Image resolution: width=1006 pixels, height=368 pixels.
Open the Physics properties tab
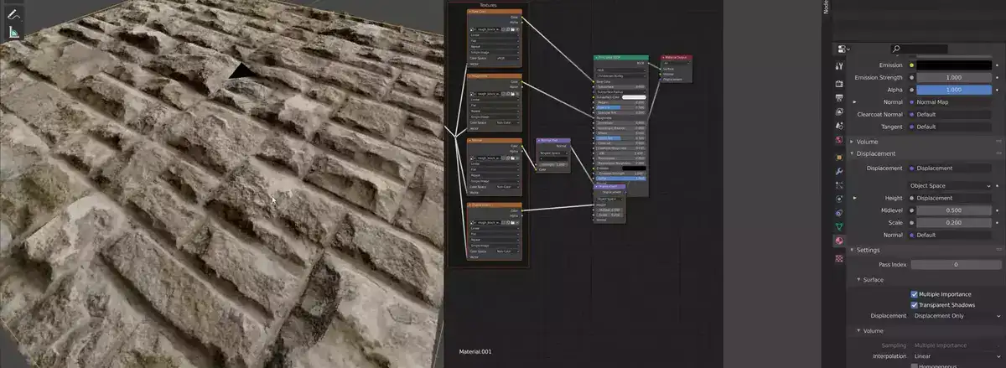pos(839,200)
